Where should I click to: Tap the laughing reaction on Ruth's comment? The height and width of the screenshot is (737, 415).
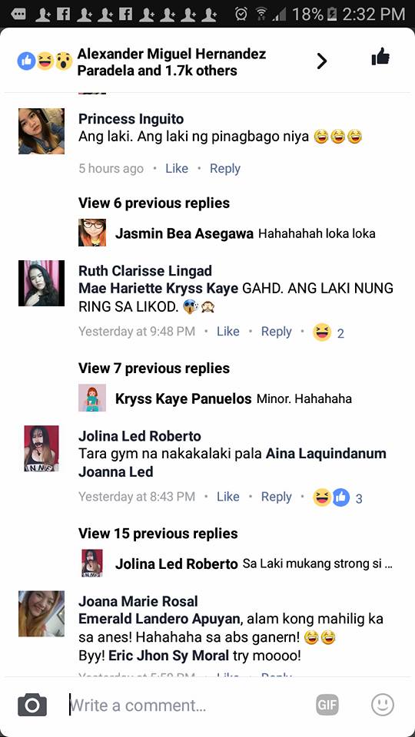pos(322,332)
